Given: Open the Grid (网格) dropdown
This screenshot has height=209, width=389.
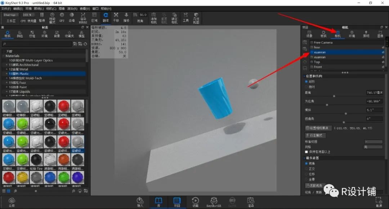Looking at the screenshot, I should point(373,147).
